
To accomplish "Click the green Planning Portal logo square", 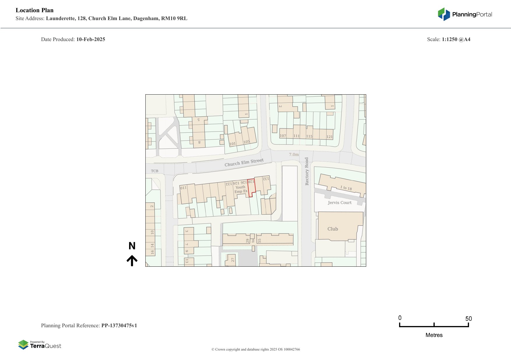I will pos(442,13).
